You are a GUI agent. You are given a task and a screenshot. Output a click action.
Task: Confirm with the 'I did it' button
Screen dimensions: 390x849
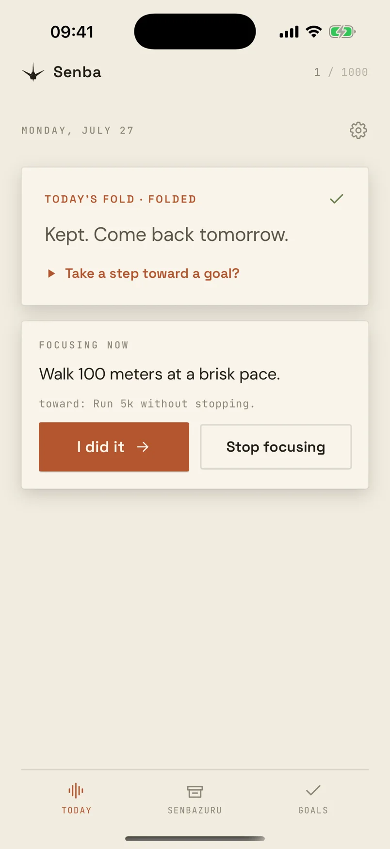[x=114, y=447]
